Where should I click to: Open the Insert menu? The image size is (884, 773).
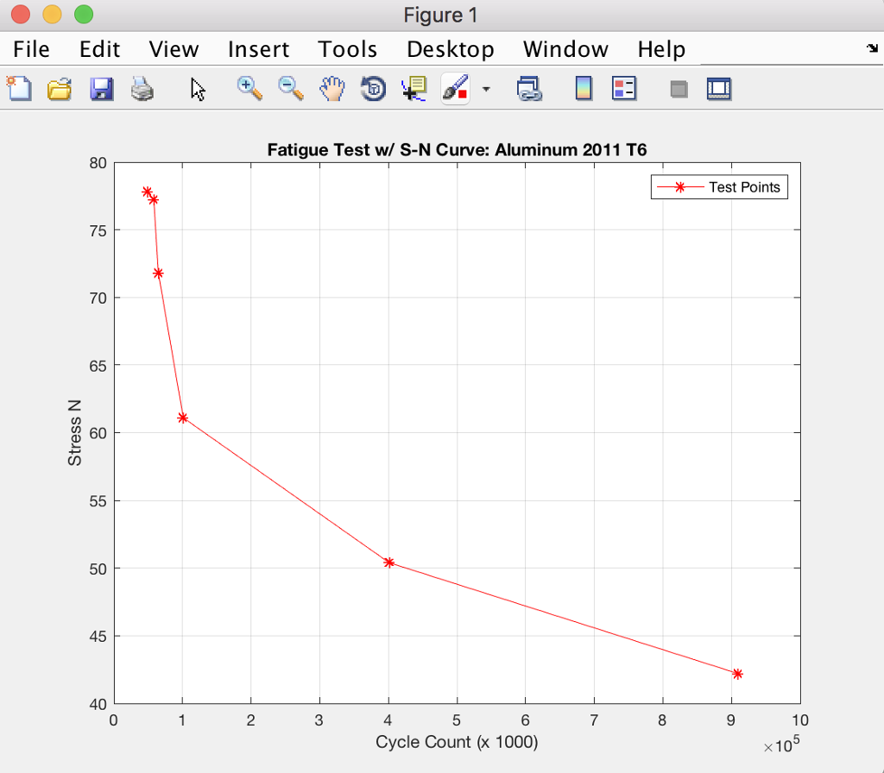[258, 49]
